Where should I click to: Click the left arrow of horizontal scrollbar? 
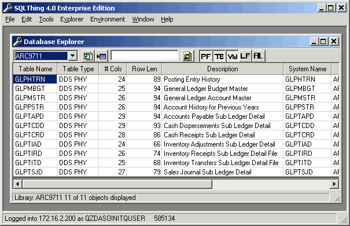pos(18,184)
